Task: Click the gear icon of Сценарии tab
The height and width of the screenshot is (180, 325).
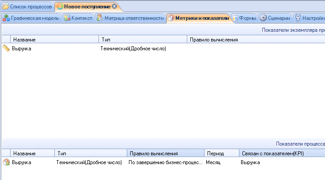Action: pyautogui.click(x=263, y=18)
